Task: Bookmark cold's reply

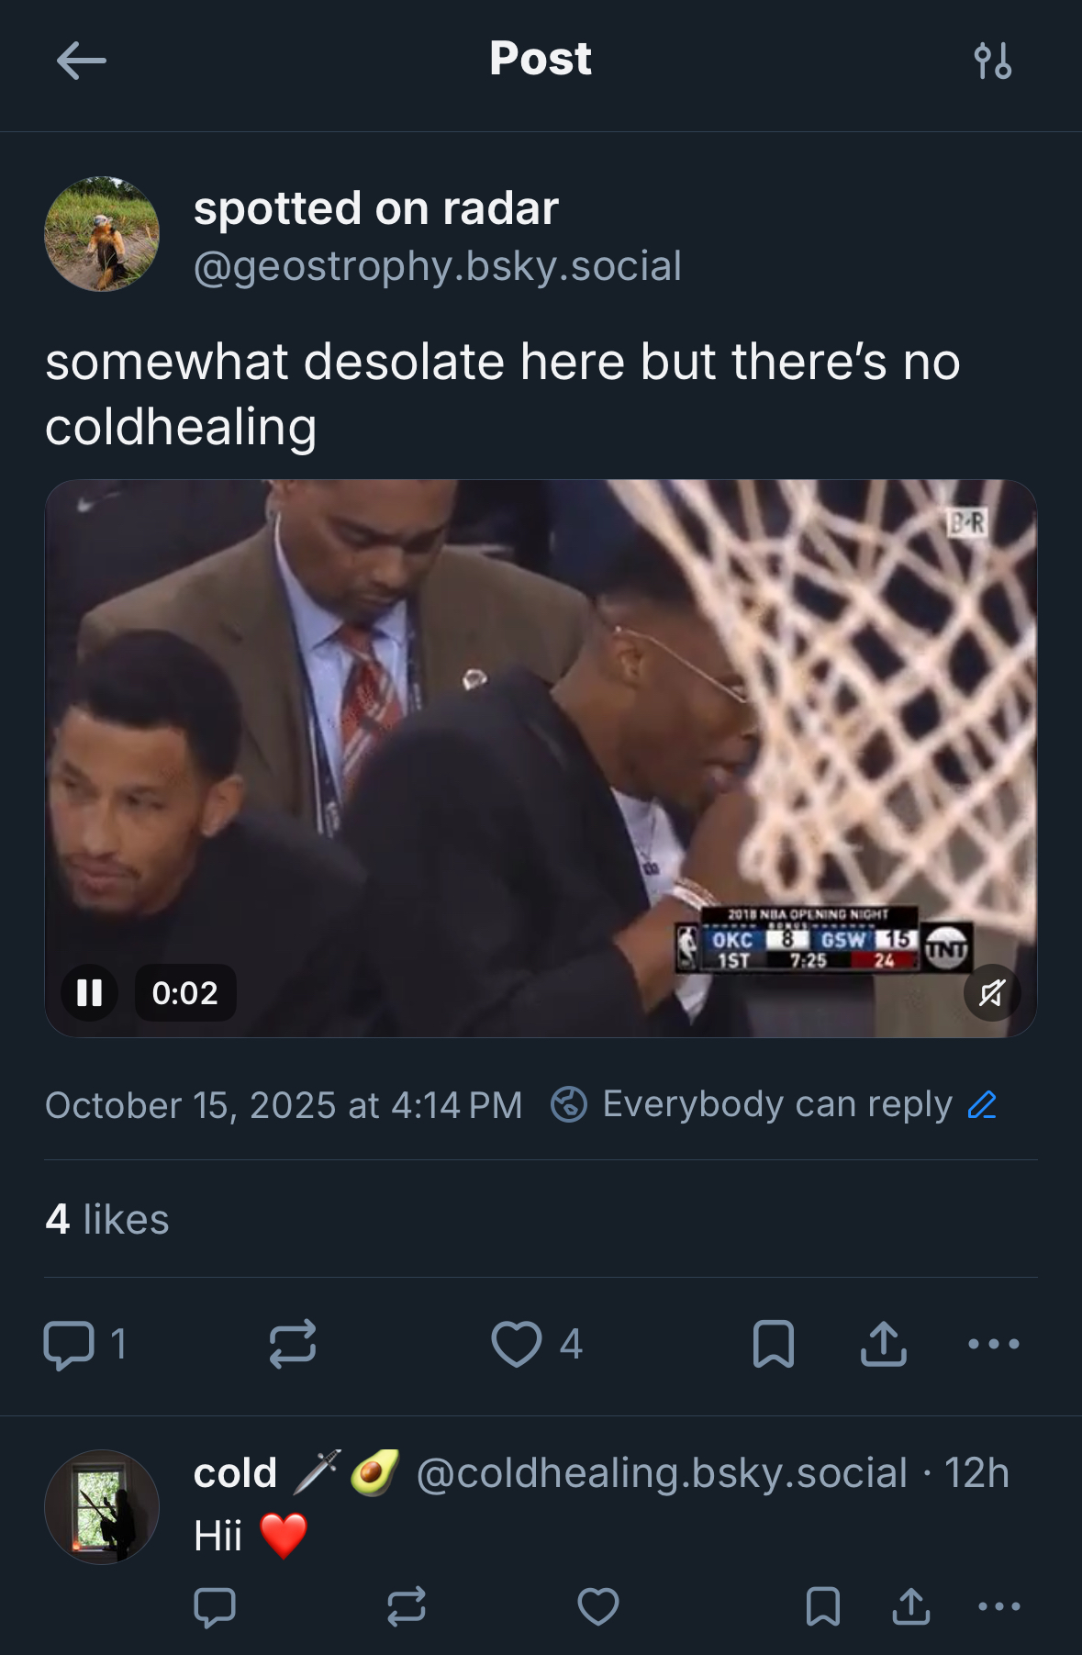Action: tap(822, 1606)
